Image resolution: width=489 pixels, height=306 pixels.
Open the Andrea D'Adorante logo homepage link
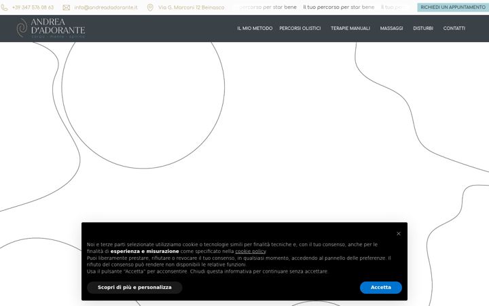click(51, 28)
